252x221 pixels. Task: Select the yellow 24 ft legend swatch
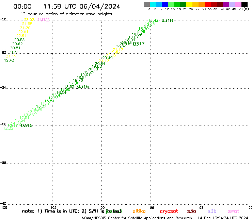tap(189, 4)
